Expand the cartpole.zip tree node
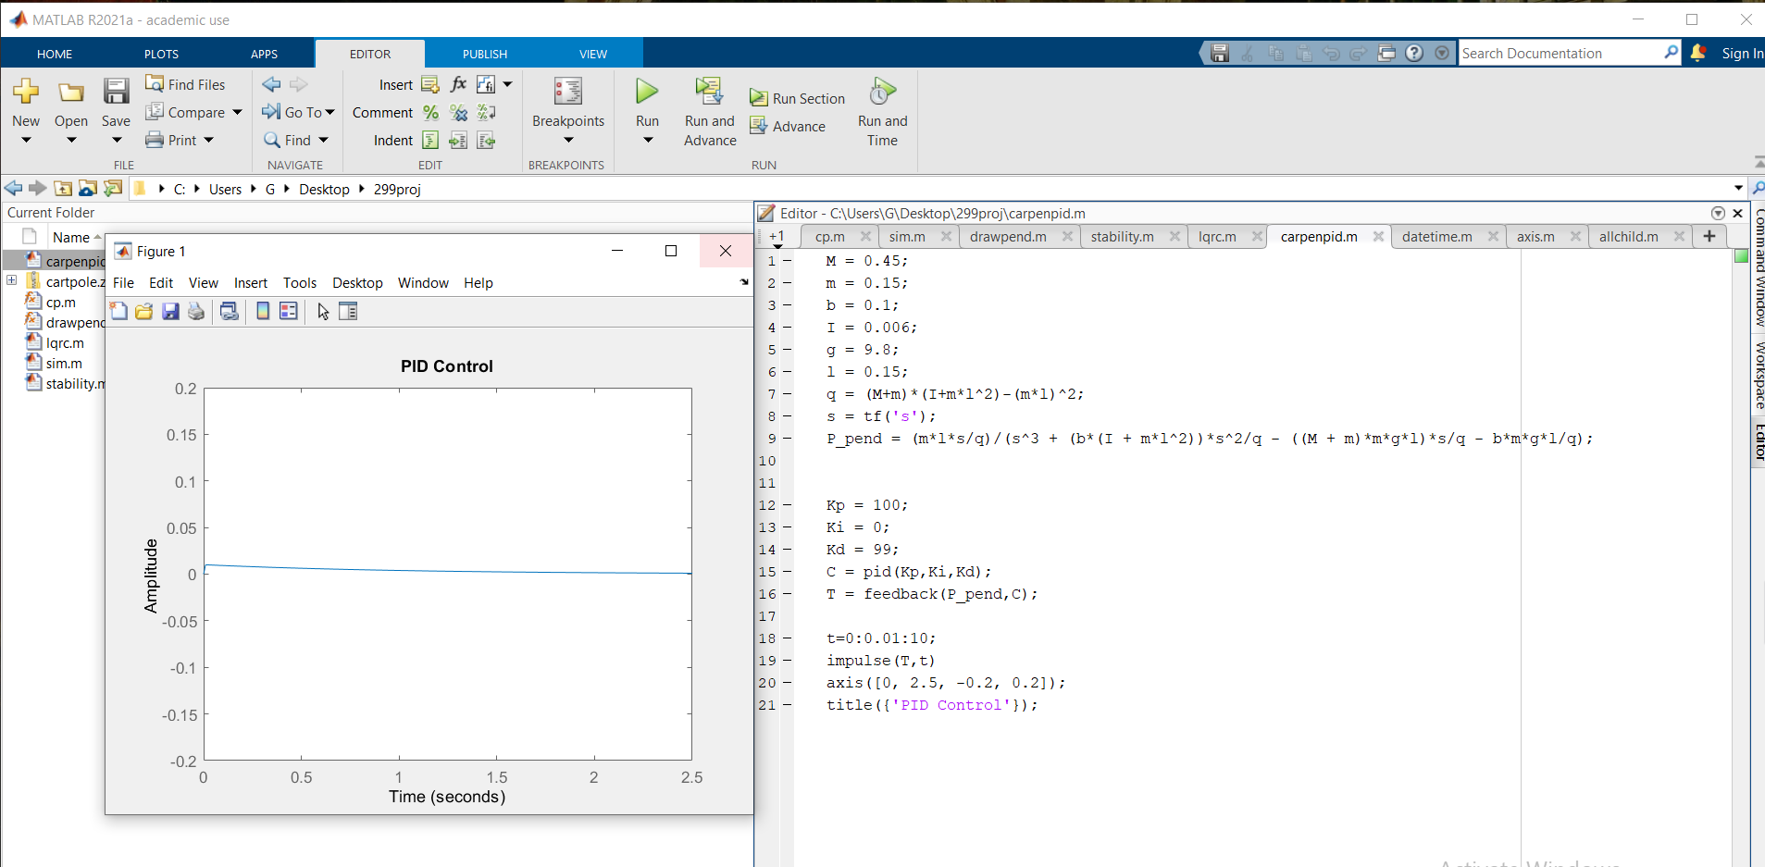The image size is (1765, 867). coord(11,280)
